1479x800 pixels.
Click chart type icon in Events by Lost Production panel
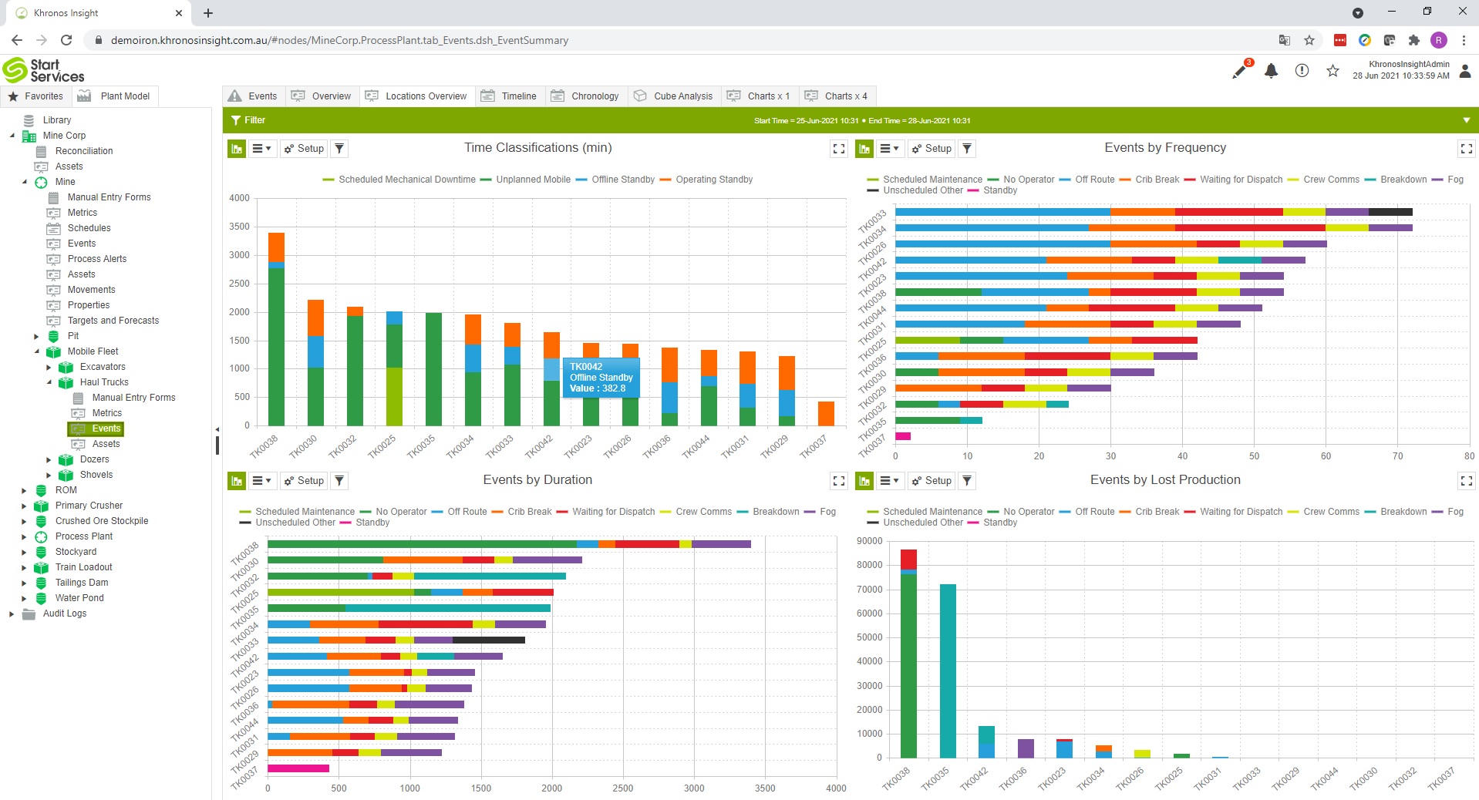pyautogui.click(x=864, y=481)
